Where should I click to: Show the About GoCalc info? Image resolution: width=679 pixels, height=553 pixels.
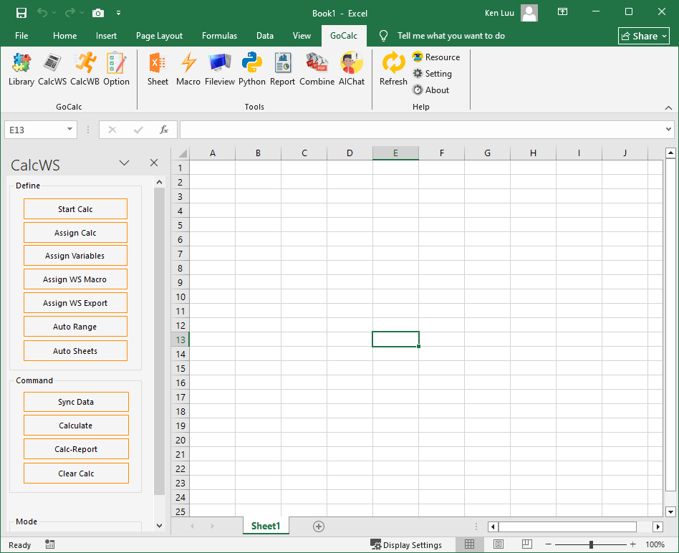tap(431, 90)
